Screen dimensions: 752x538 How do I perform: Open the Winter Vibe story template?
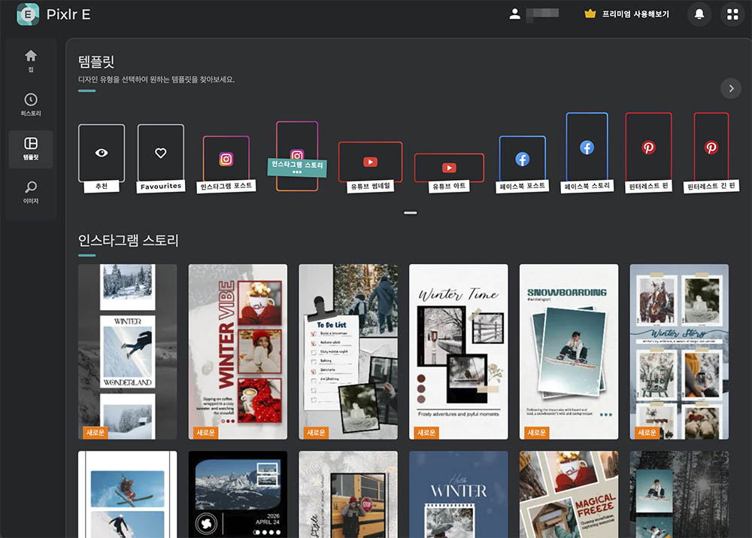[238, 351]
